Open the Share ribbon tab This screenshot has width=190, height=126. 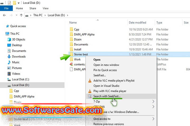tap(33, 8)
